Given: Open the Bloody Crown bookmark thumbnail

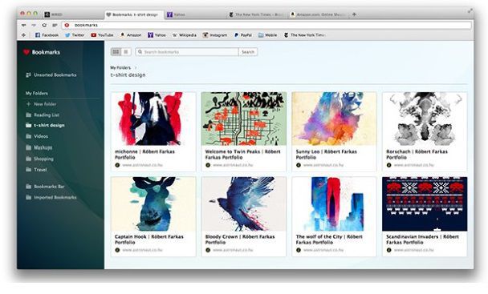Looking at the screenshot, I should coord(244,203).
